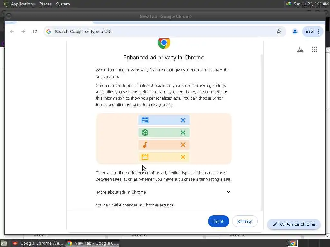Click the orange music note topic icon
The image size is (330, 247).
coord(145,145)
